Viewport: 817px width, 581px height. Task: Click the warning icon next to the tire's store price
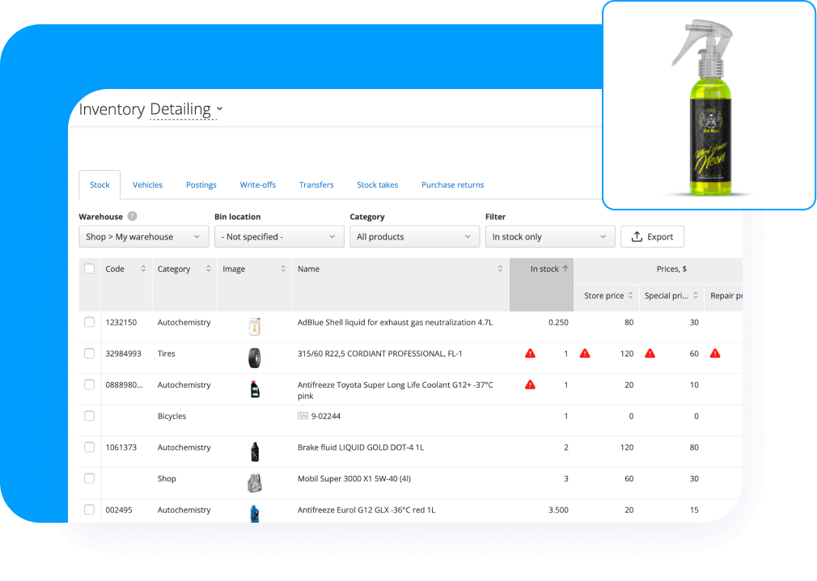tap(585, 353)
